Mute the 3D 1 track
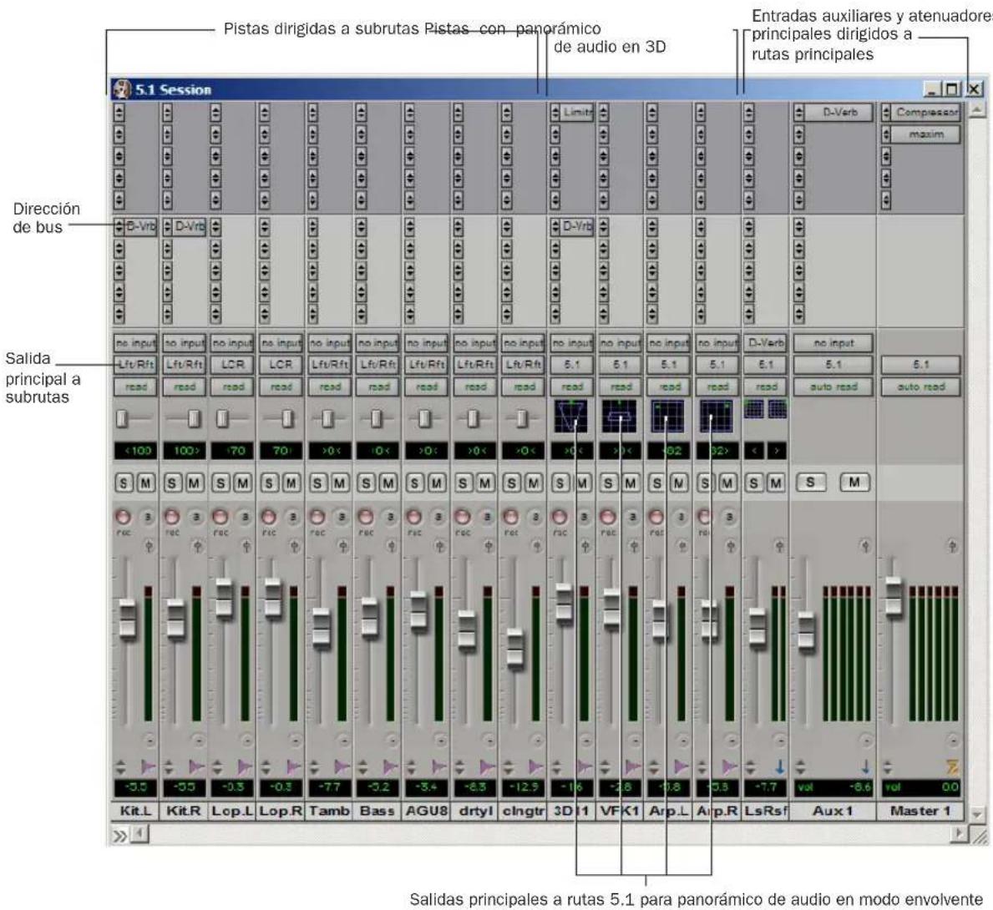The width and height of the screenshot is (993, 910). [x=583, y=484]
